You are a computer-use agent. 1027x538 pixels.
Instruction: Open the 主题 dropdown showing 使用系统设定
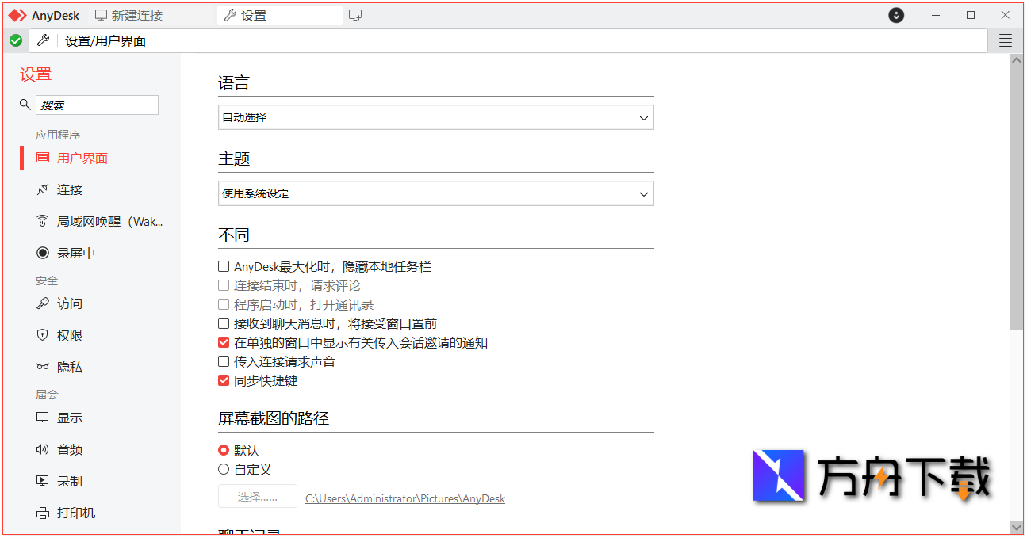point(435,193)
